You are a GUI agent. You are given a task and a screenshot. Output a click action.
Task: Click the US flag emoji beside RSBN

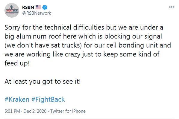point(38,7)
